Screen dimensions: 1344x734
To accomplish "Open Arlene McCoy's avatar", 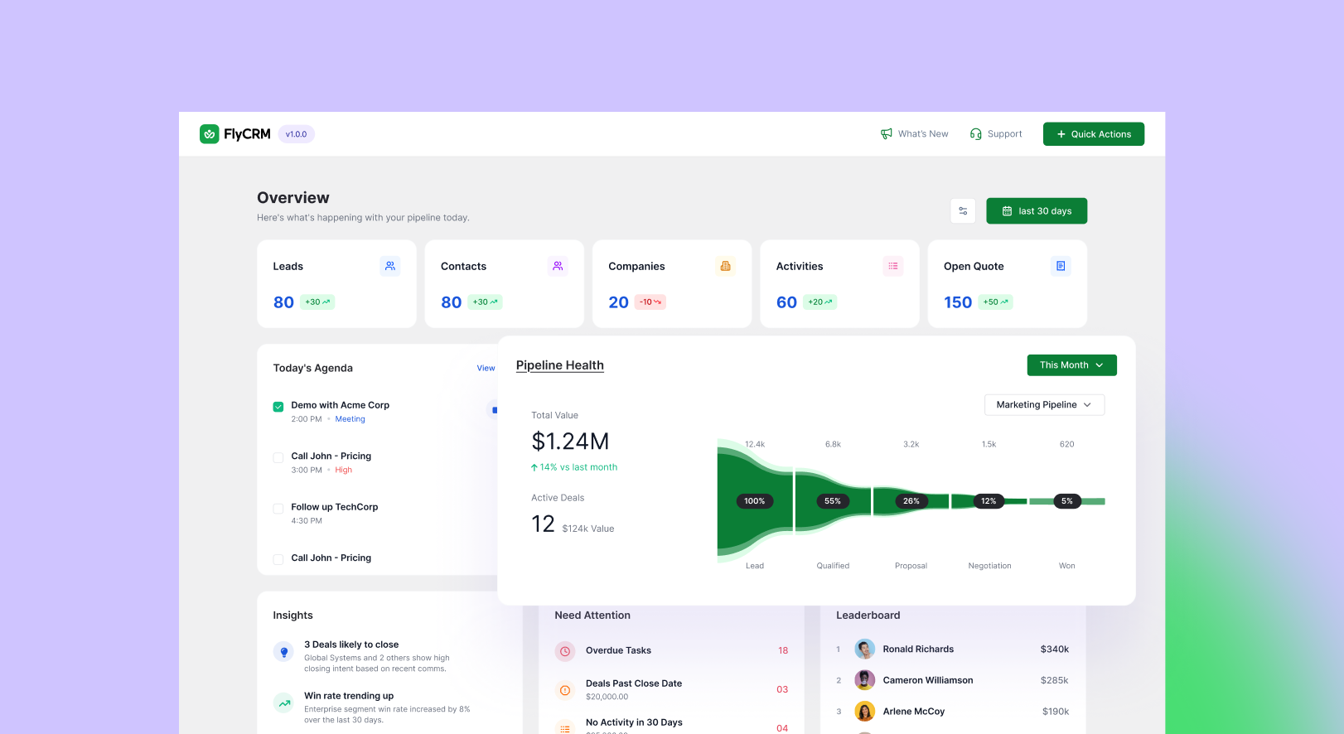I will [865, 712].
